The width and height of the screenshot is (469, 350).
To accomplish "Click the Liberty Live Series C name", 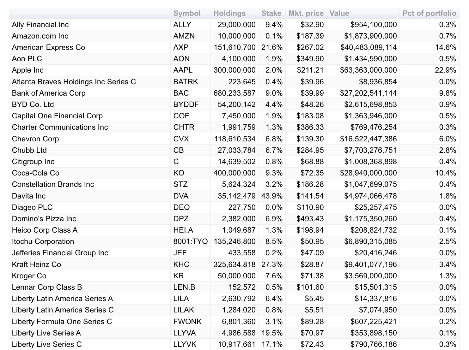I will coord(47,344).
